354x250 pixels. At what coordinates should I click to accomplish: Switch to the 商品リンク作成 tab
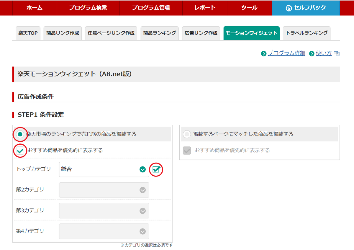63,33
